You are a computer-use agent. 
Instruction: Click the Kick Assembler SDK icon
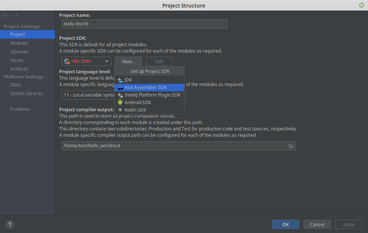click(x=120, y=88)
